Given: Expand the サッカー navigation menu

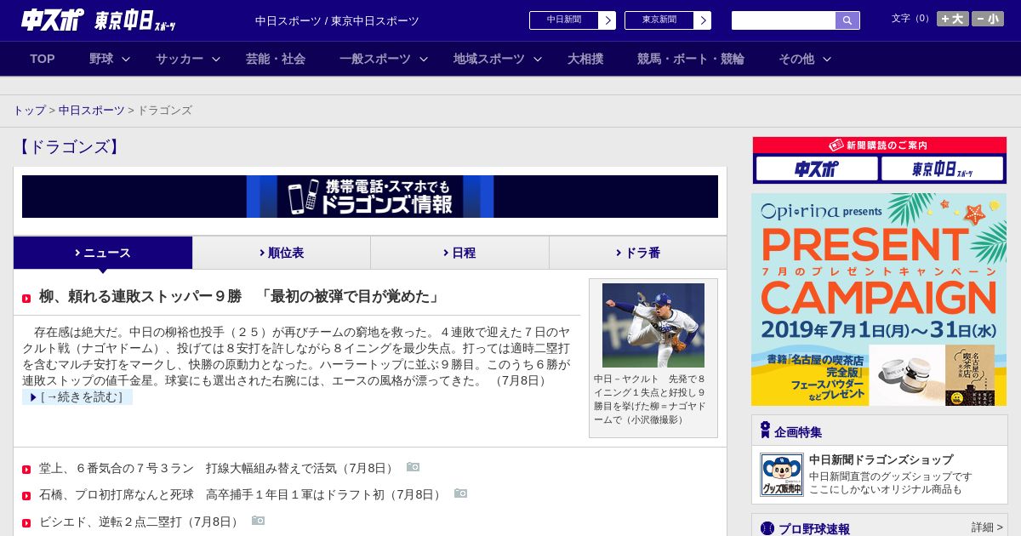Looking at the screenshot, I should click(x=188, y=59).
